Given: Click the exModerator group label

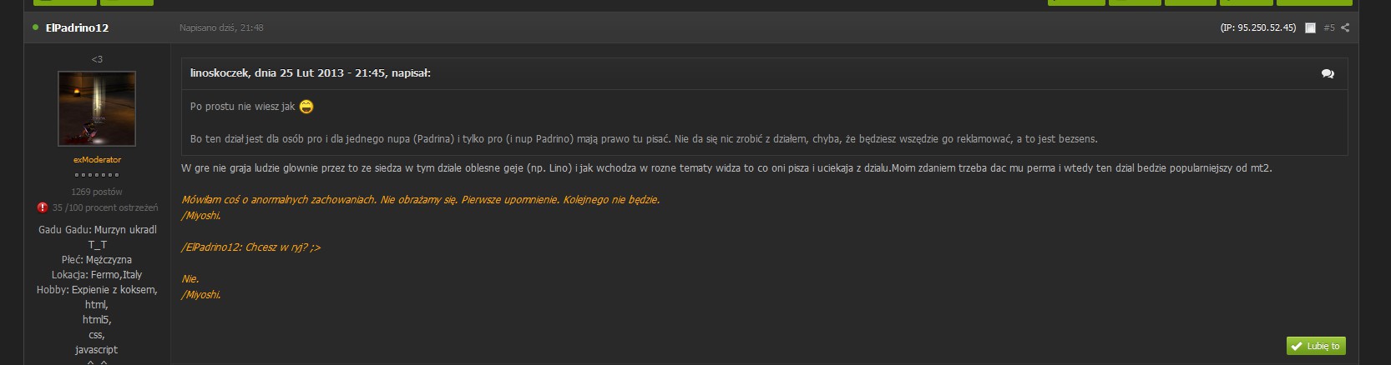Looking at the screenshot, I should coord(97,159).
